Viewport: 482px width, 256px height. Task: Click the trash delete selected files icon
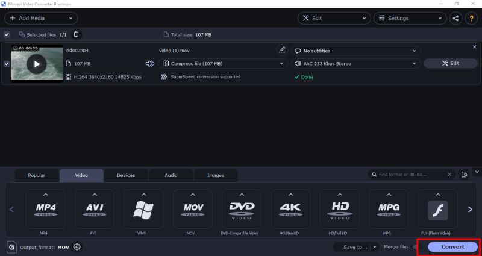click(x=77, y=34)
